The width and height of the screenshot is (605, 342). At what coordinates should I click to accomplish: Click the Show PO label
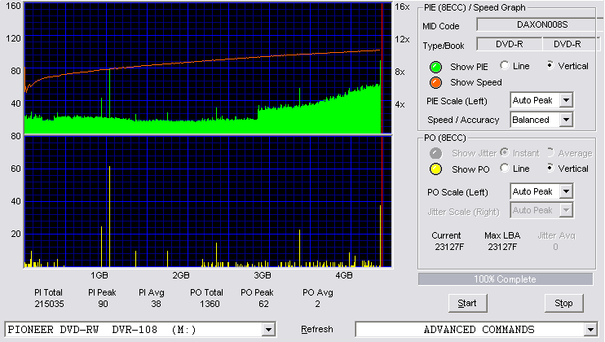[470, 169]
